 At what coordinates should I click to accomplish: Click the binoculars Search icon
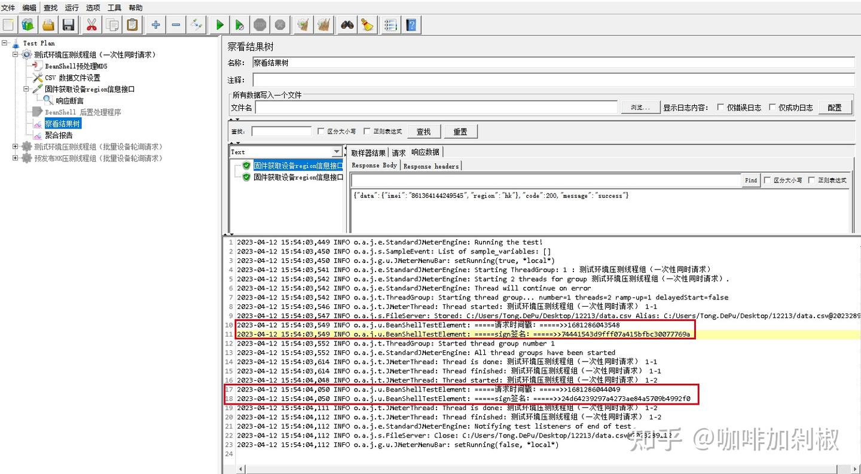coord(347,25)
